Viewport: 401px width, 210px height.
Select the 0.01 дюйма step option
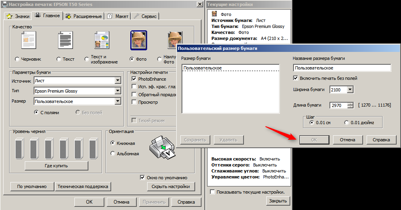pos(346,123)
